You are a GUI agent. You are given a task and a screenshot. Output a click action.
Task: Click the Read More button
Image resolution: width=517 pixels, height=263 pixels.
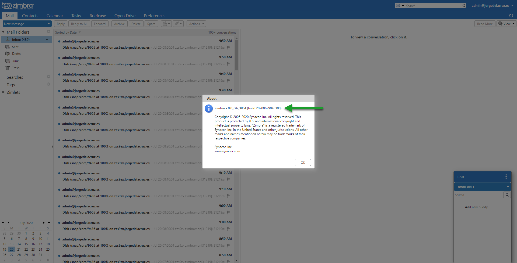point(485,24)
